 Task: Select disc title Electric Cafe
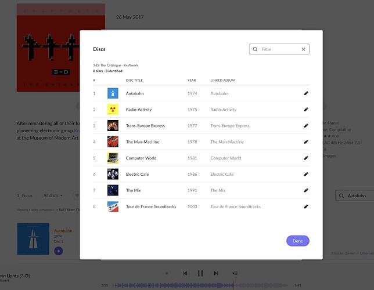[137, 174]
